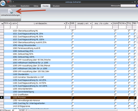Select row 1081 Zeitzuschlag 50%
The image size is (138, 111).
coord(70,54)
